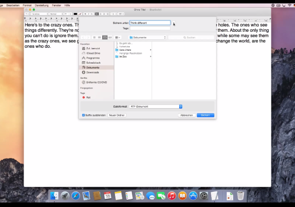The width and height of the screenshot is (295, 207).
Task: Switch dialog to Cover Flow view
Action: (110, 37)
